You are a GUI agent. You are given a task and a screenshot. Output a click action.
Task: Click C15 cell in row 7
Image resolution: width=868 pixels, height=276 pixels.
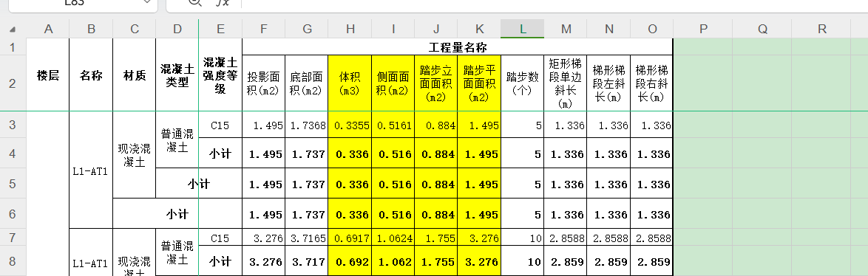click(x=221, y=238)
